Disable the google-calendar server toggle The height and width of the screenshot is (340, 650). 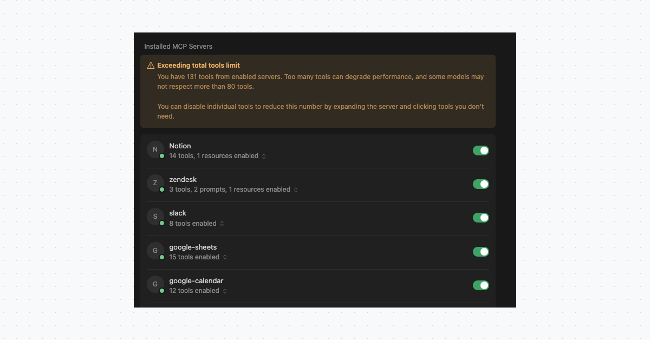click(481, 285)
